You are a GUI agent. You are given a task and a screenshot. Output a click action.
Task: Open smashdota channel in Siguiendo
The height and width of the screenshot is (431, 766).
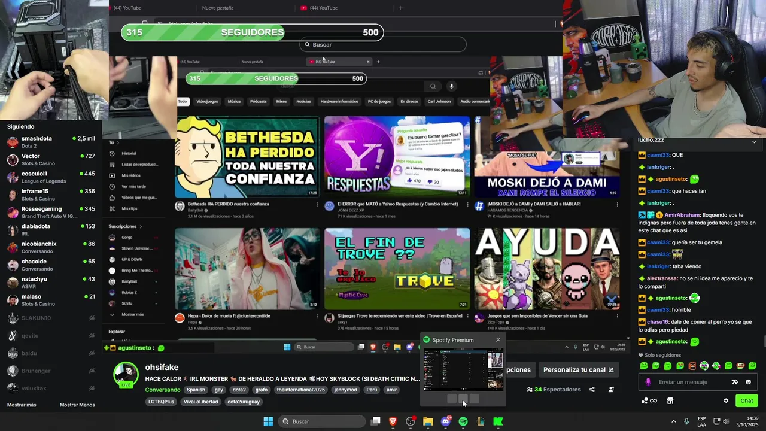pyautogui.click(x=51, y=142)
